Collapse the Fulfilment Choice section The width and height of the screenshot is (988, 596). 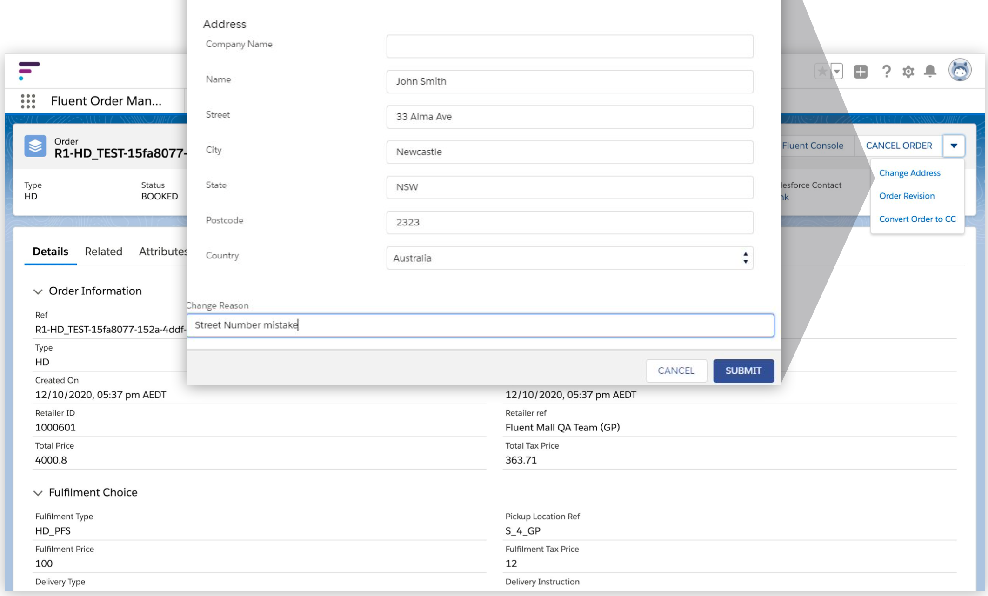coord(39,493)
